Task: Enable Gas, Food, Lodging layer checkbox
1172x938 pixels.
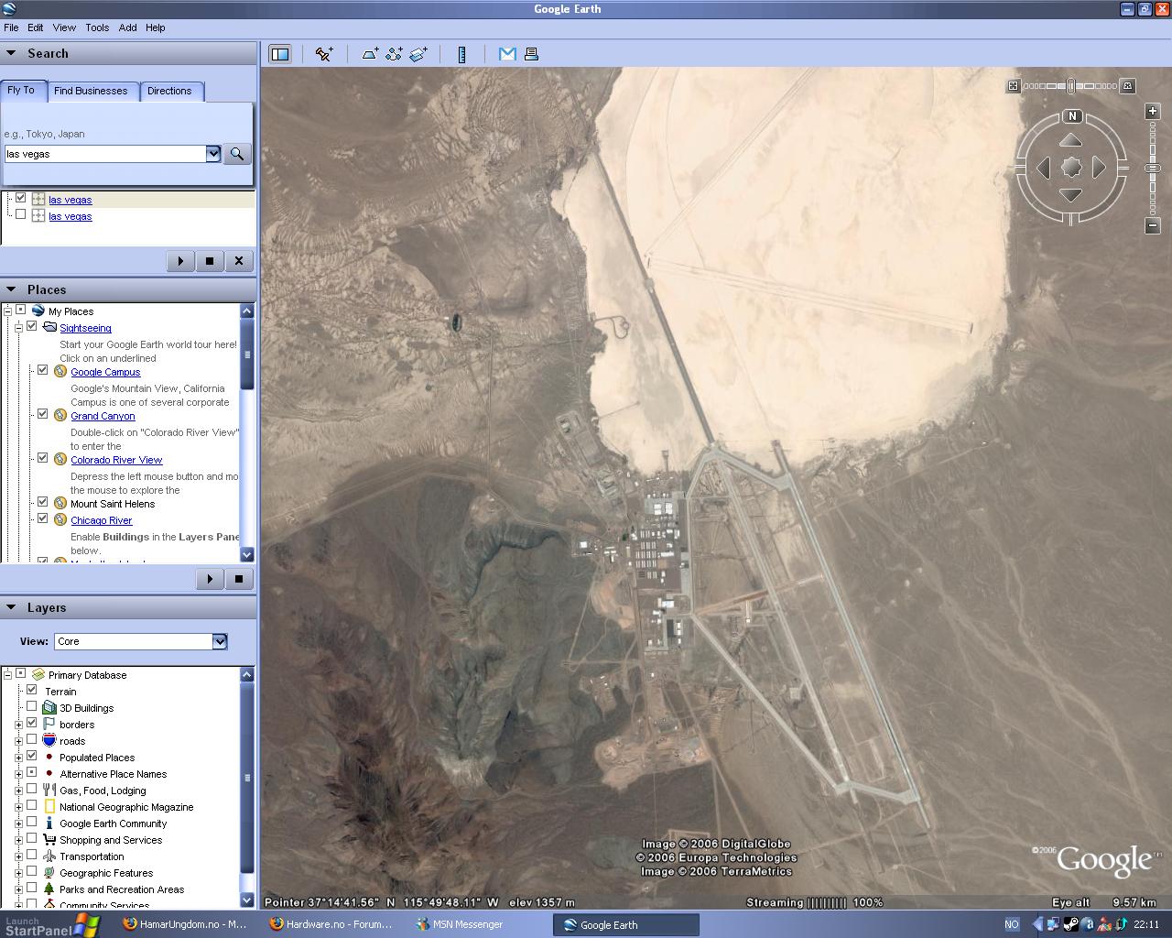Action: pos(32,790)
